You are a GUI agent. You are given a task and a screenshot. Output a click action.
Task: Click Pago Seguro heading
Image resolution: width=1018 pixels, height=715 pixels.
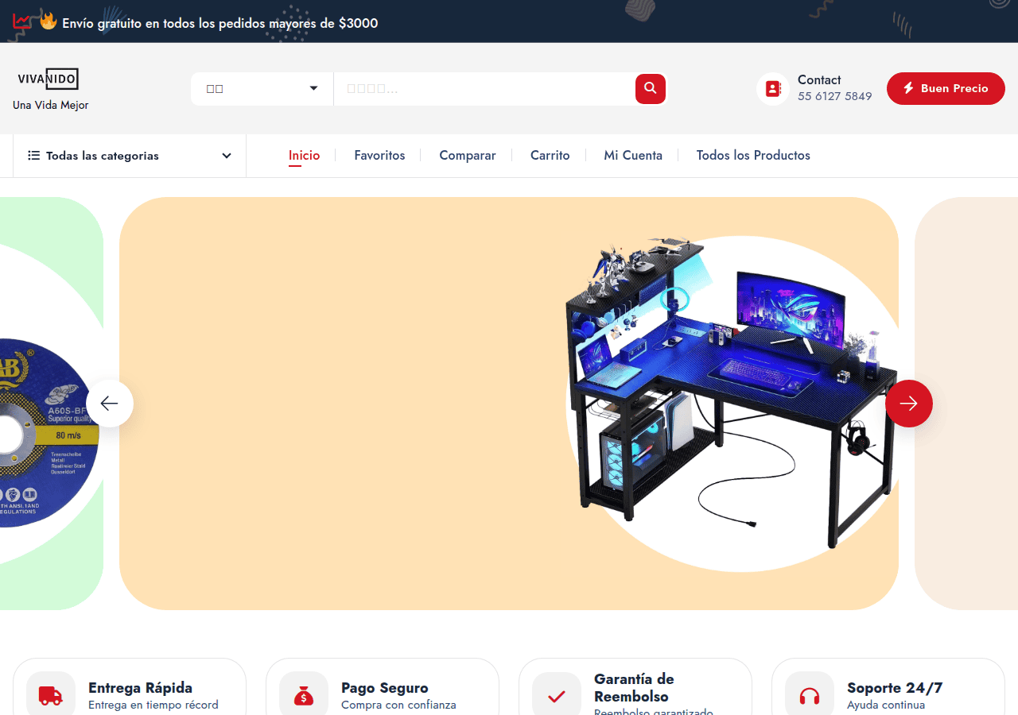click(385, 688)
